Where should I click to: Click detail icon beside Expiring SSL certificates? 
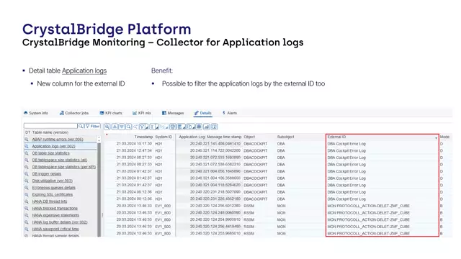click(27, 195)
